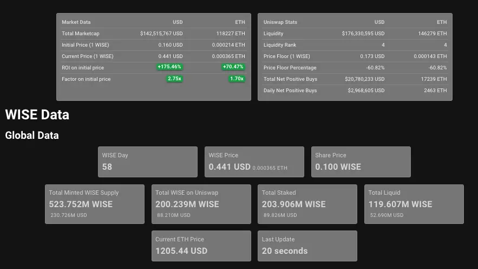The height and width of the screenshot is (269, 478).
Task: Click the ROI on initial price label
Action: pos(83,68)
